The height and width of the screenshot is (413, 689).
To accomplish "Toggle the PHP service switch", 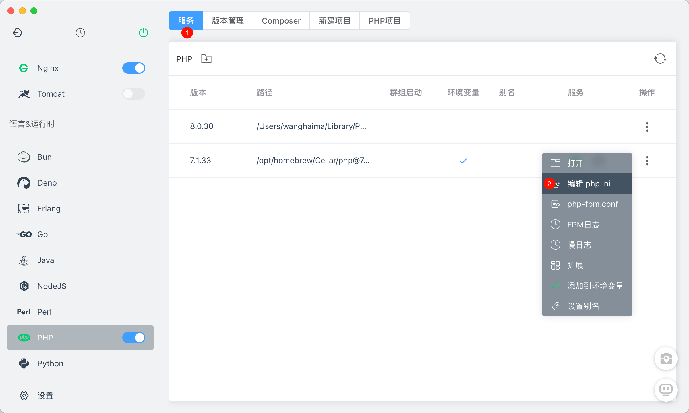I will (134, 338).
